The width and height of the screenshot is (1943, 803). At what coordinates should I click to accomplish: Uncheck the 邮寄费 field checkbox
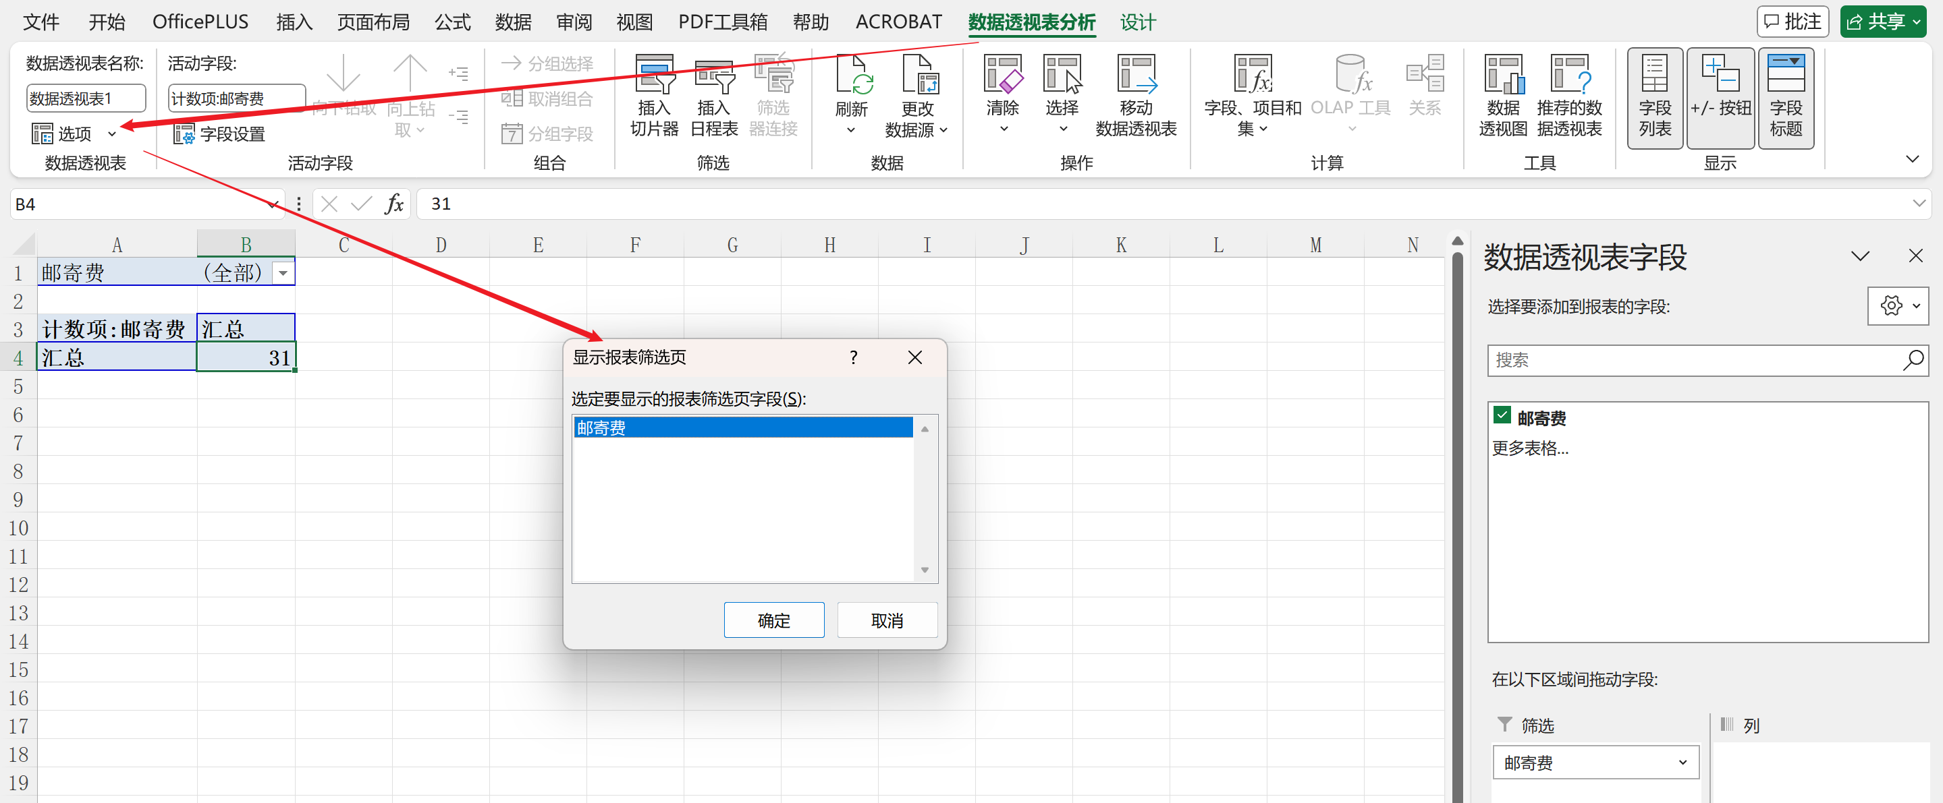tap(1502, 415)
